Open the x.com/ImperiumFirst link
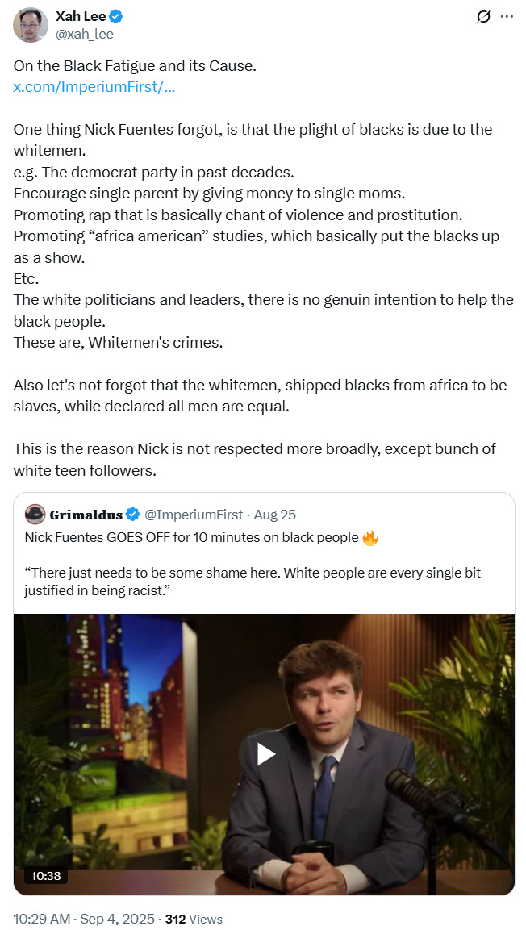 [x=94, y=86]
